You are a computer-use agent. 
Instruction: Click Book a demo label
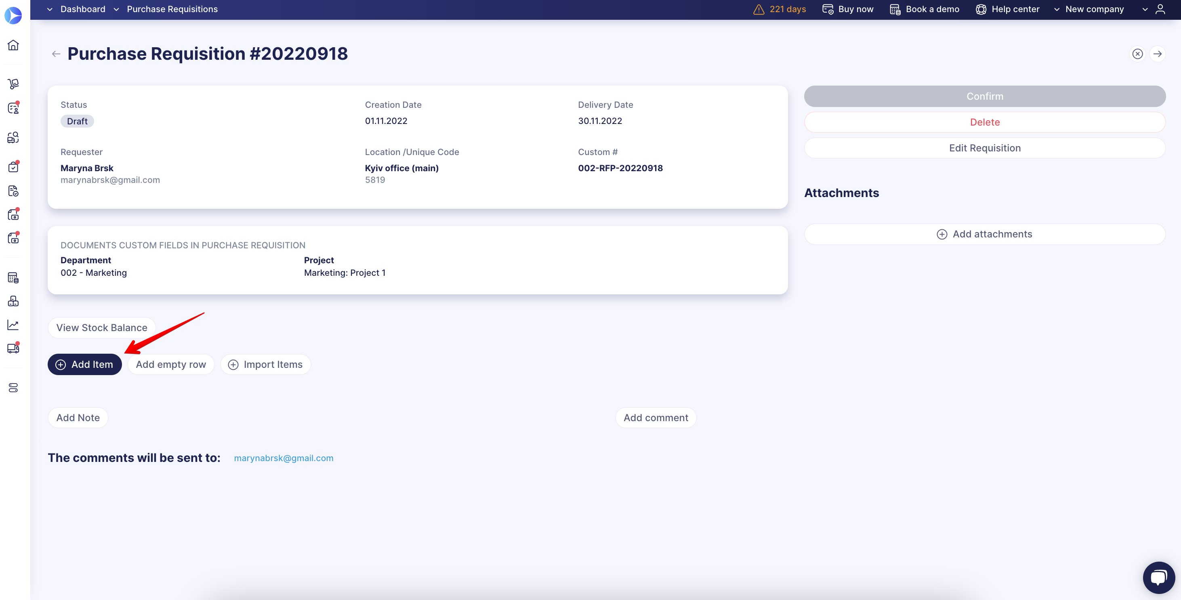point(933,9)
